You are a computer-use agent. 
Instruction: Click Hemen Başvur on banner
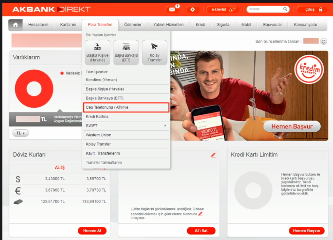(x=292, y=127)
